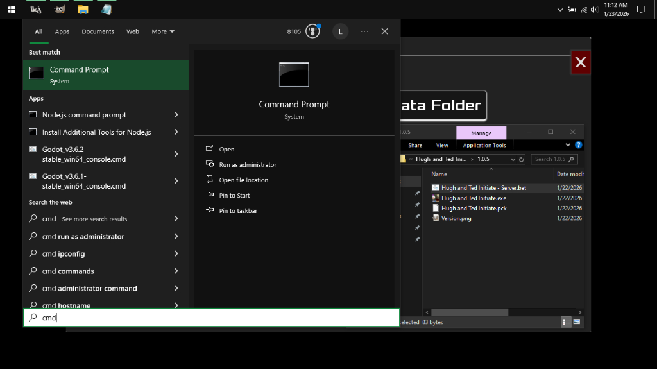Image resolution: width=657 pixels, height=369 pixels.
Task: Expand options for Node.js command prompt
Action: (x=176, y=115)
